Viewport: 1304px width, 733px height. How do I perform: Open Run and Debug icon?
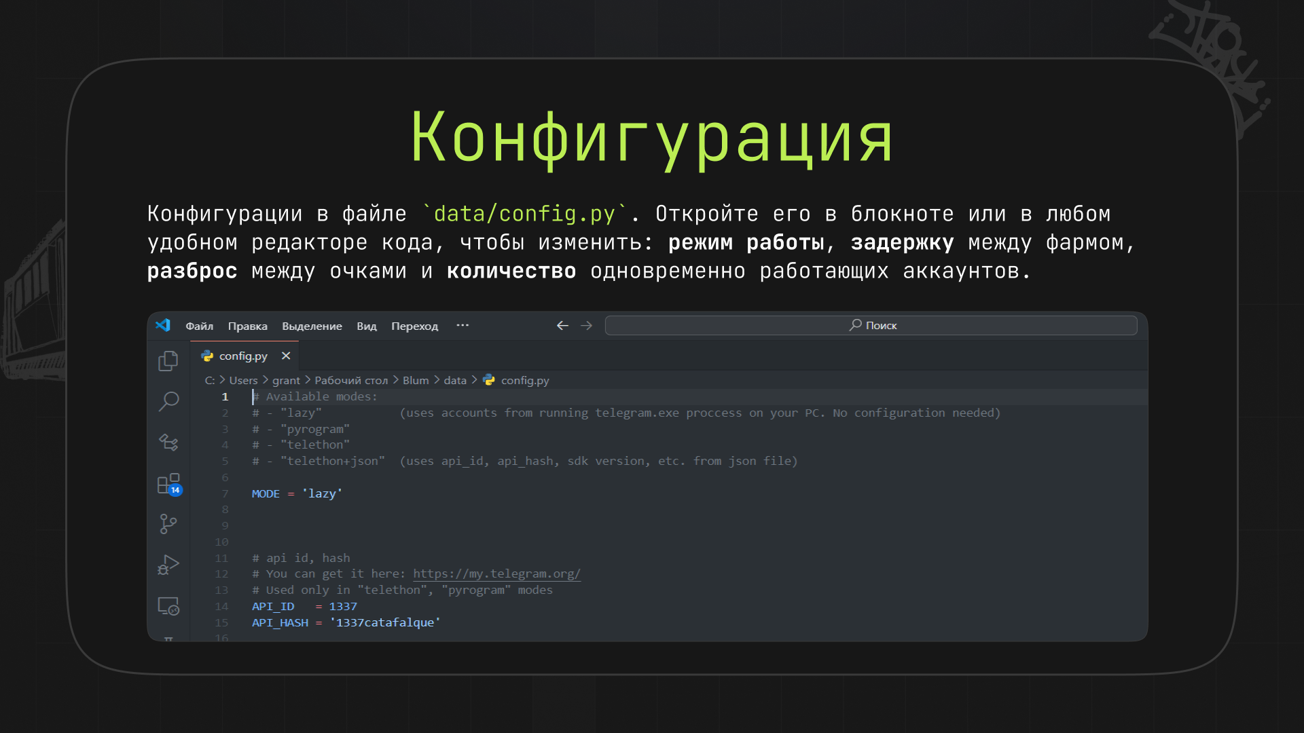click(168, 565)
